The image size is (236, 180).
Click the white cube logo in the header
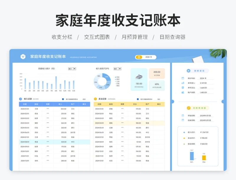23,56
